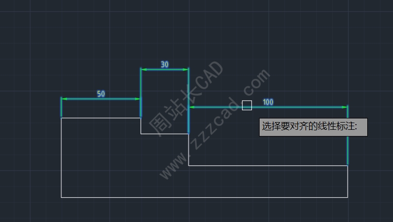Select the far-right extension line of the 100 dimension
This screenshot has height=222, width=393.
[348, 135]
